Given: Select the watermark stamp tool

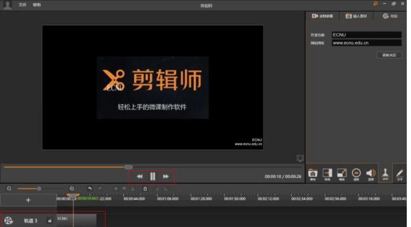Looking at the screenshot, I should (385, 174).
